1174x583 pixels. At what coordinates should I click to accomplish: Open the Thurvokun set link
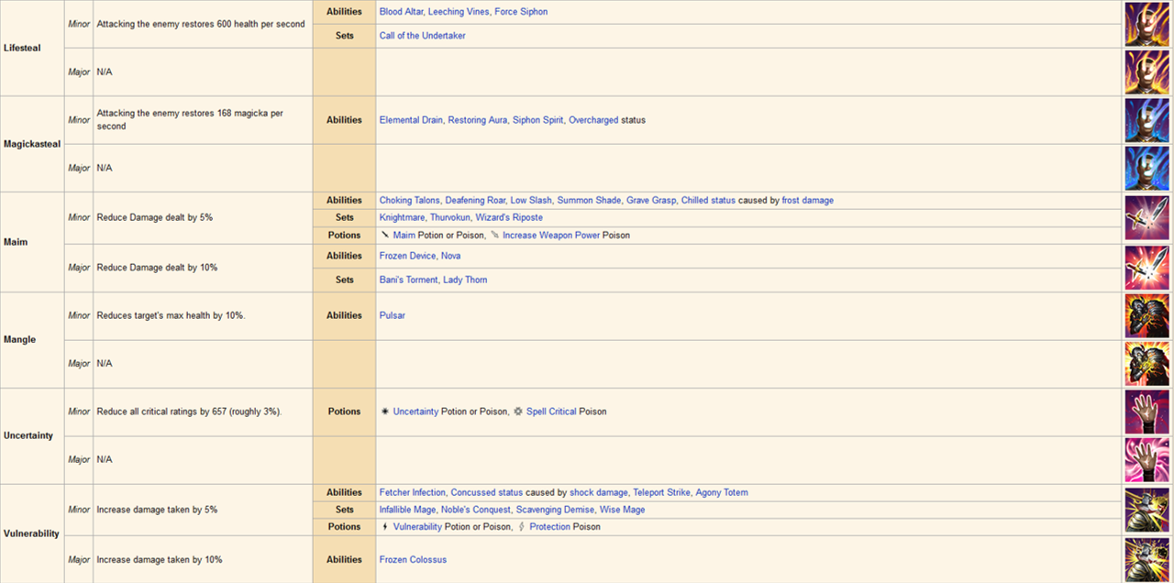click(449, 217)
